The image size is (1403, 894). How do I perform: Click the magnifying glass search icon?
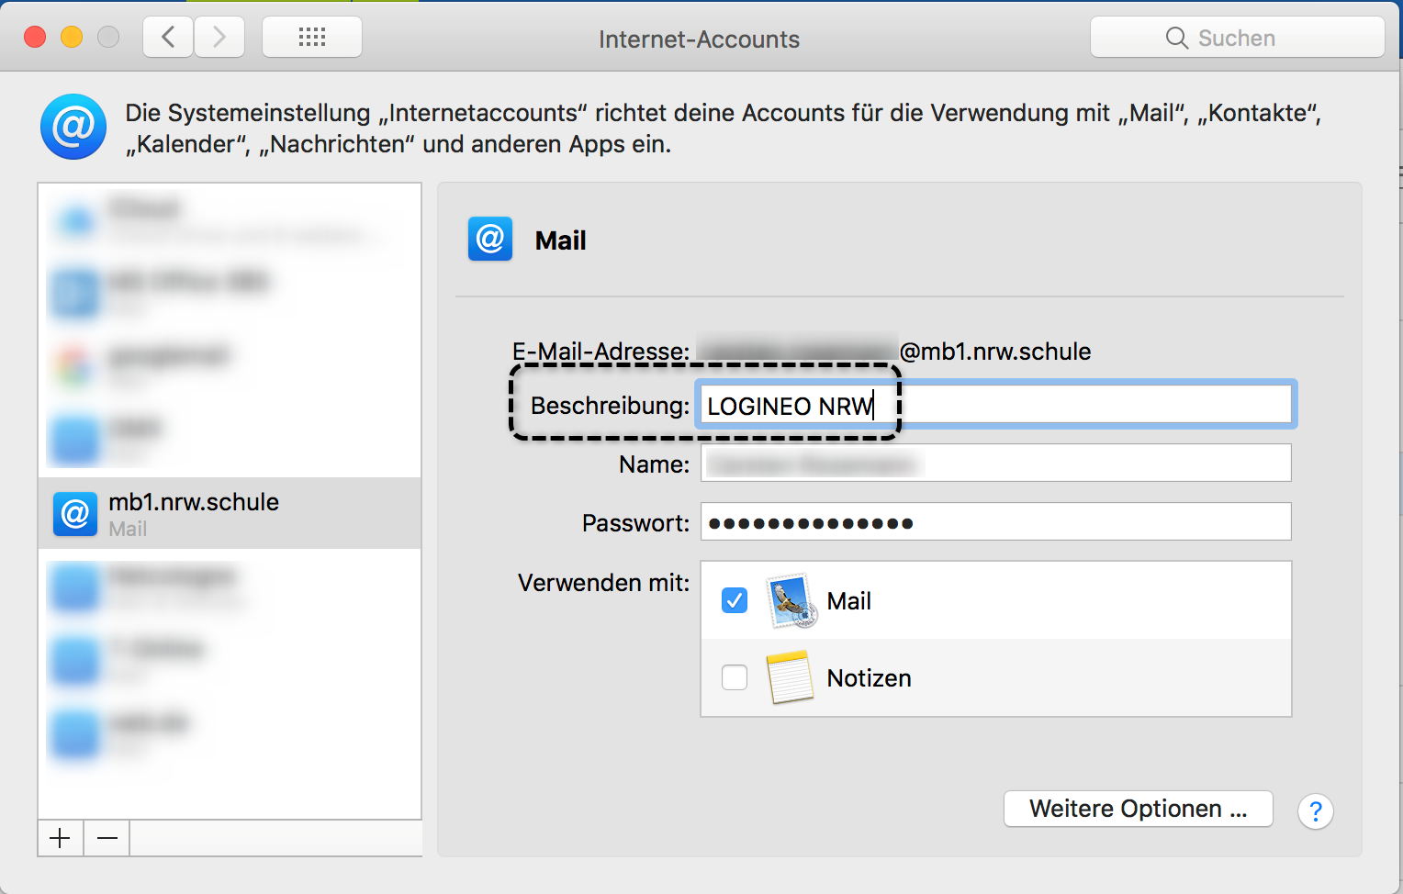tap(1176, 38)
